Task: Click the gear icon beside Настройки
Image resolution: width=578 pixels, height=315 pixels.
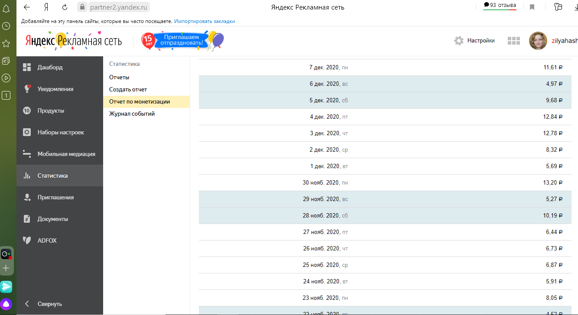Action: [459, 41]
